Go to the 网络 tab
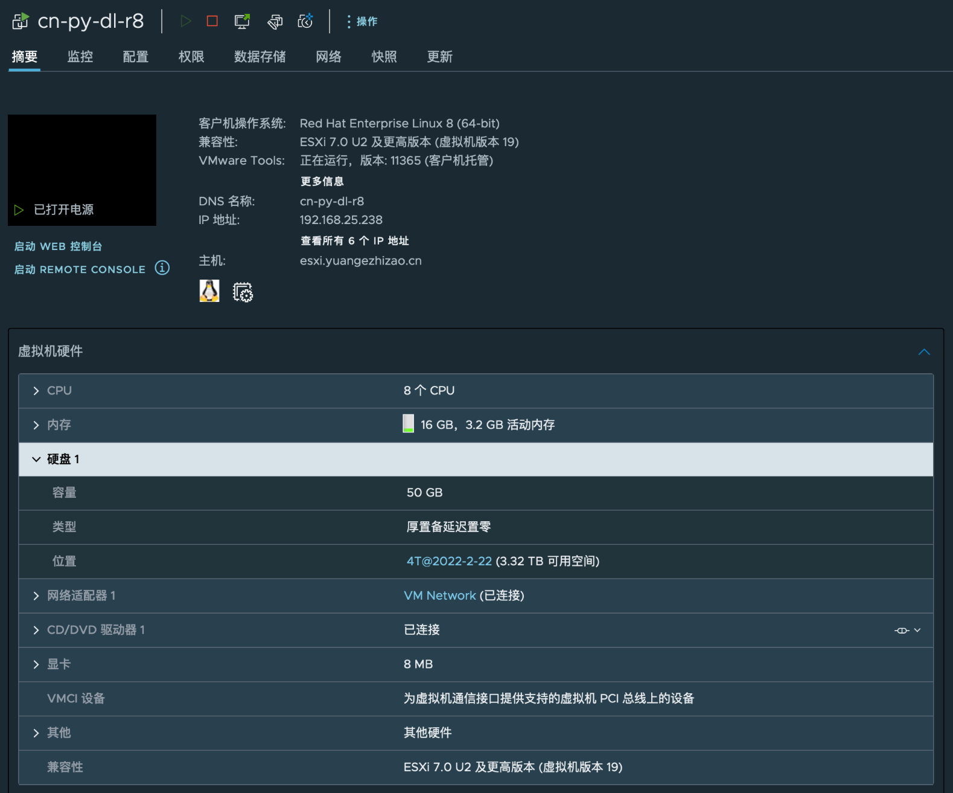This screenshot has height=793, width=953. tap(329, 57)
